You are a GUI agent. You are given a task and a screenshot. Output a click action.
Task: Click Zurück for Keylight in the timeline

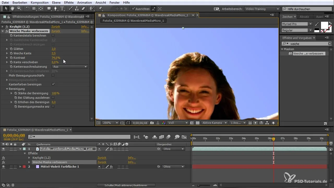coord(102,158)
